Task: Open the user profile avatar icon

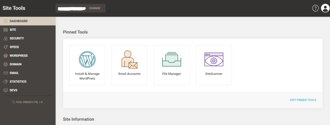Action: pyautogui.click(x=325, y=8)
